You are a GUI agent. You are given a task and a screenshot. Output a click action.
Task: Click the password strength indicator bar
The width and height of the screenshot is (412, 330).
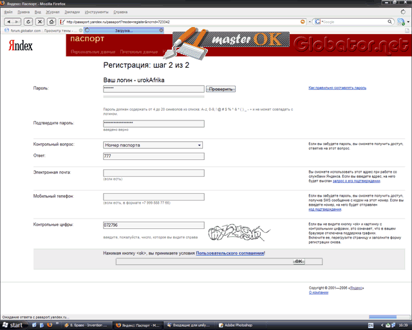154,97
